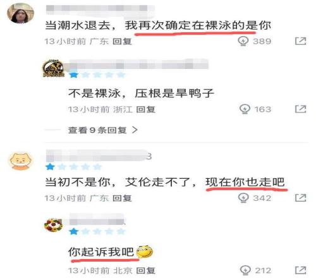Screen dimensions: 316x278
Task: Click the star rating above 不是裸泳 reply
Action: click(x=97, y=75)
